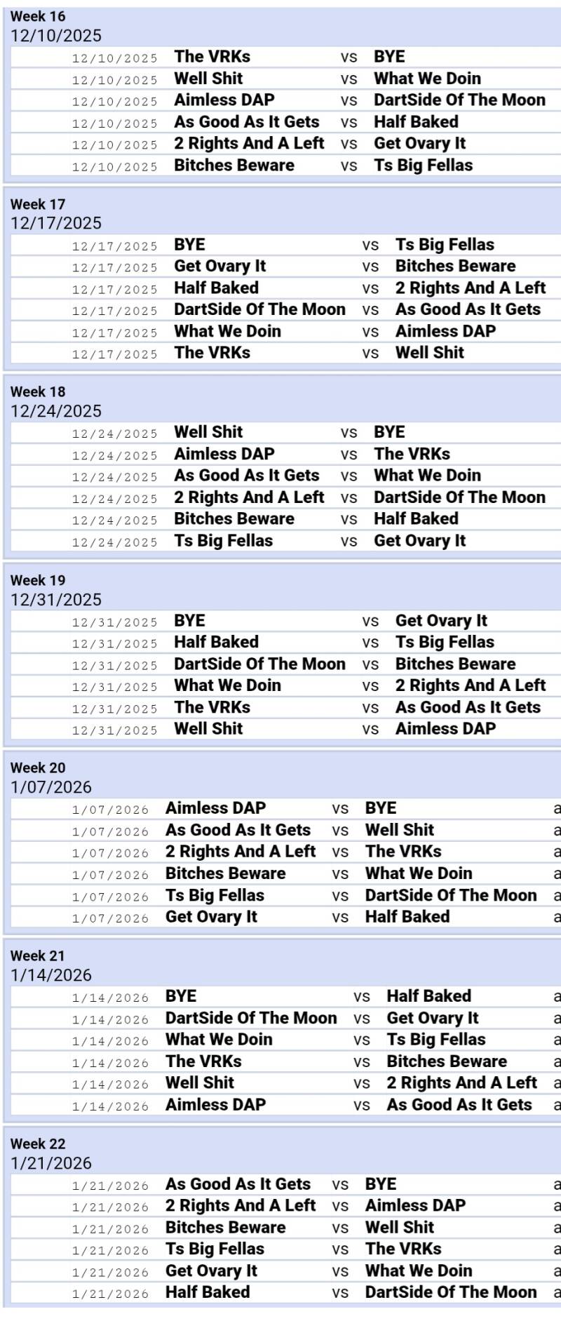561x1321 pixels.
Task: Click the 1/07/2026 date under Week 20
Action: tap(51, 787)
